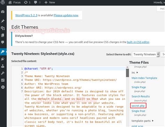Viewport: 165px width, 127px height.
Task: Click the Theme URI code line
Action: point(70,80)
